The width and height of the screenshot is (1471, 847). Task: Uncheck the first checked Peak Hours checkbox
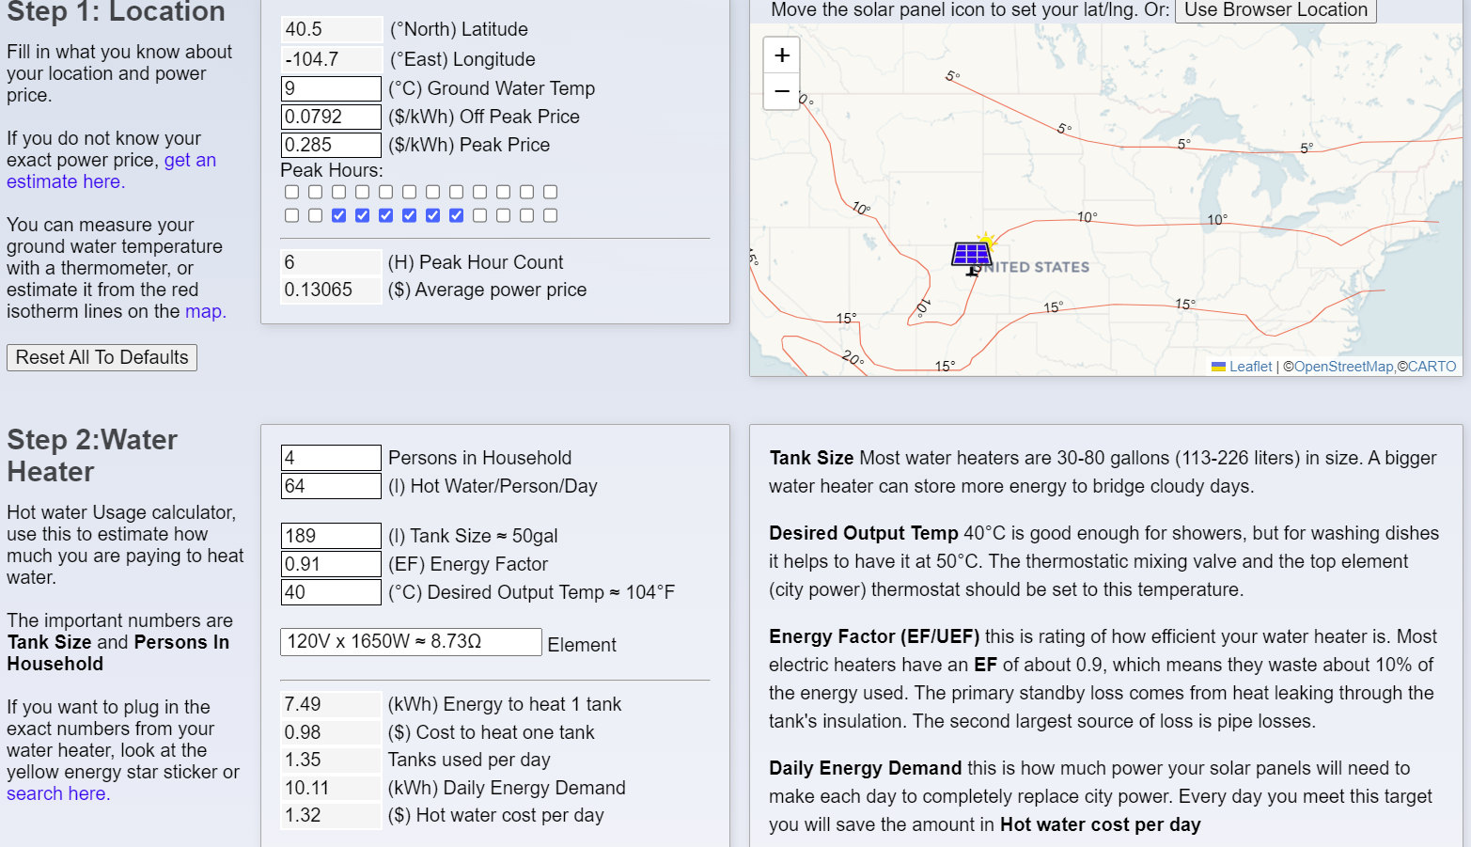338,215
